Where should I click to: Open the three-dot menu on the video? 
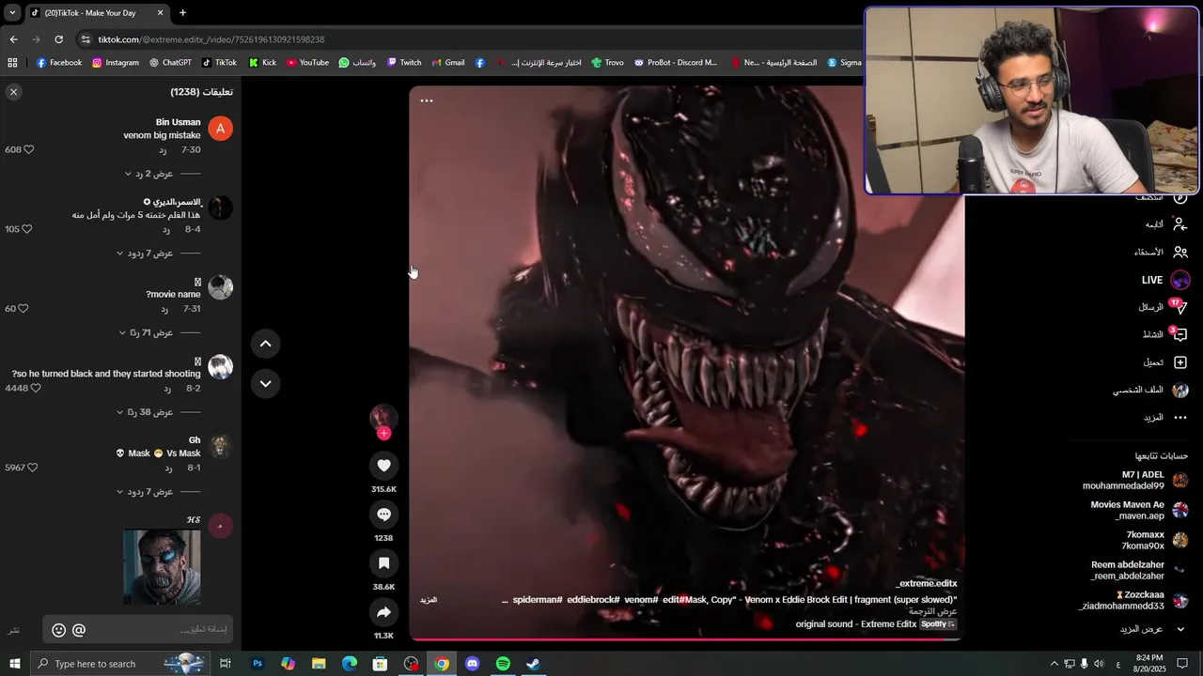coord(427,100)
